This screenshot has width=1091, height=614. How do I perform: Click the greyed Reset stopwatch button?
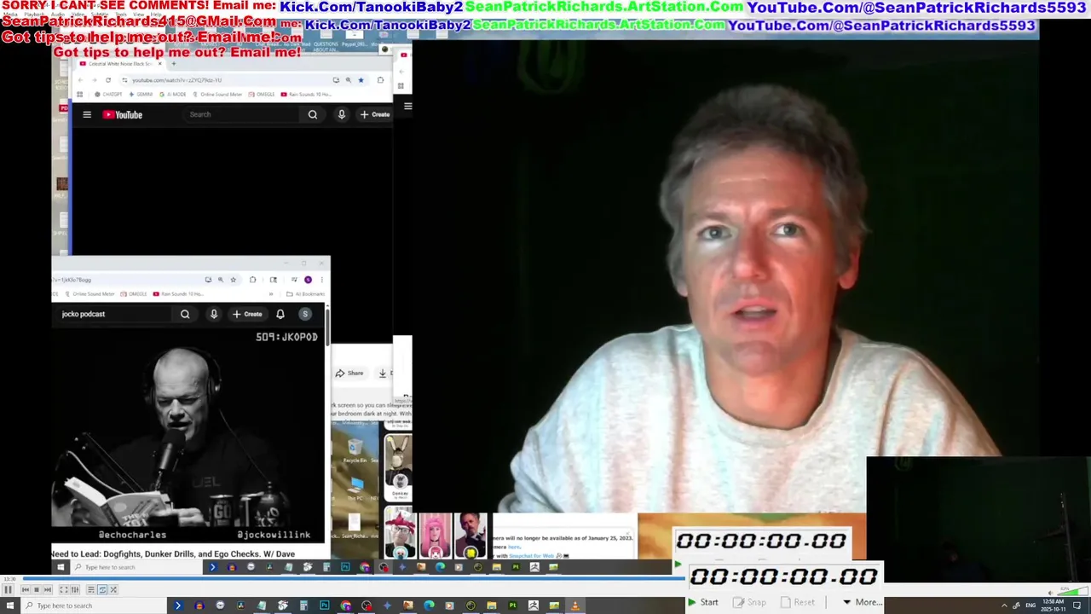coord(798,602)
